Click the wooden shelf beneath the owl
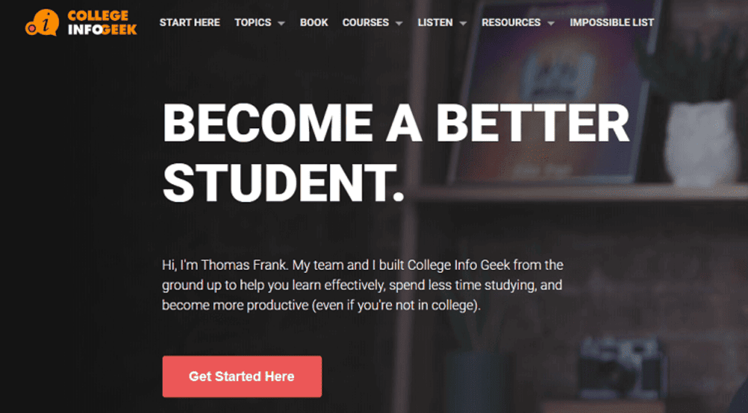The height and width of the screenshot is (413, 748). pos(580,193)
